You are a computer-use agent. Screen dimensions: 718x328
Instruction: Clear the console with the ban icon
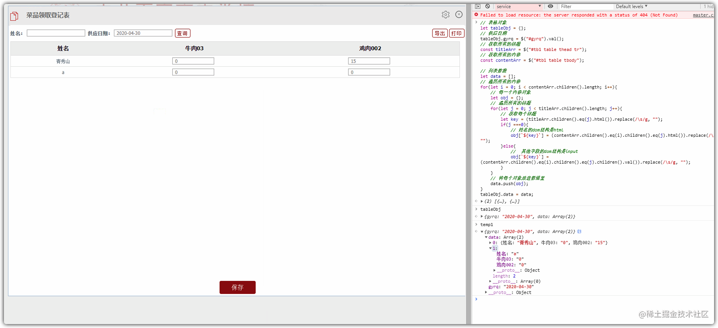pos(487,6)
